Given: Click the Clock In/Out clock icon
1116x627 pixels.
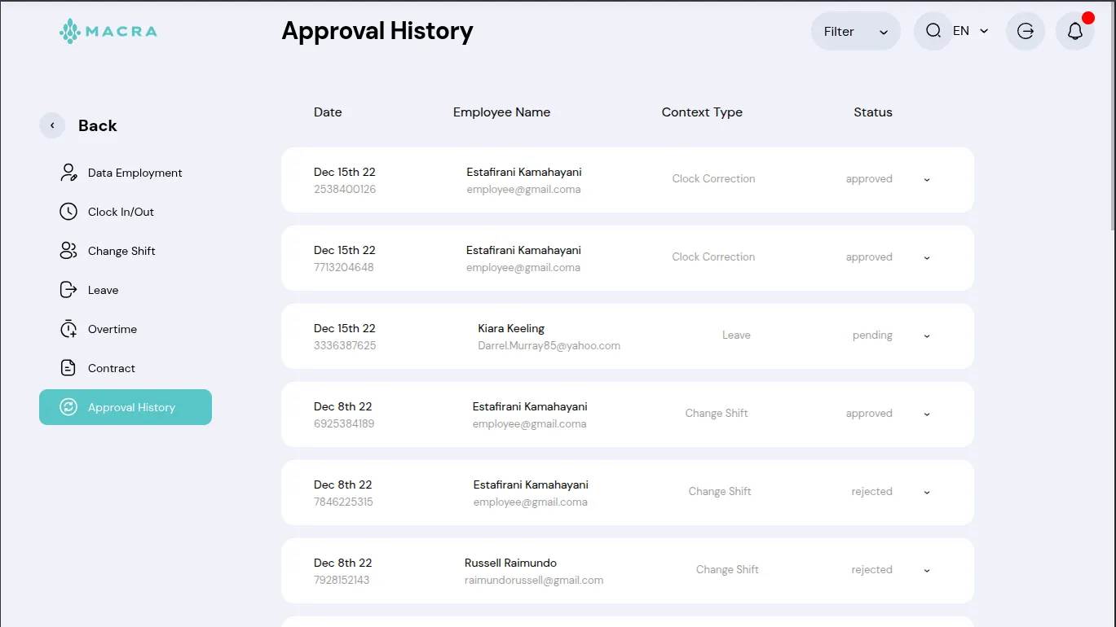Looking at the screenshot, I should click(x=68, y=212).
